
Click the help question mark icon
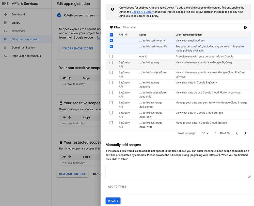click(245, 27)
